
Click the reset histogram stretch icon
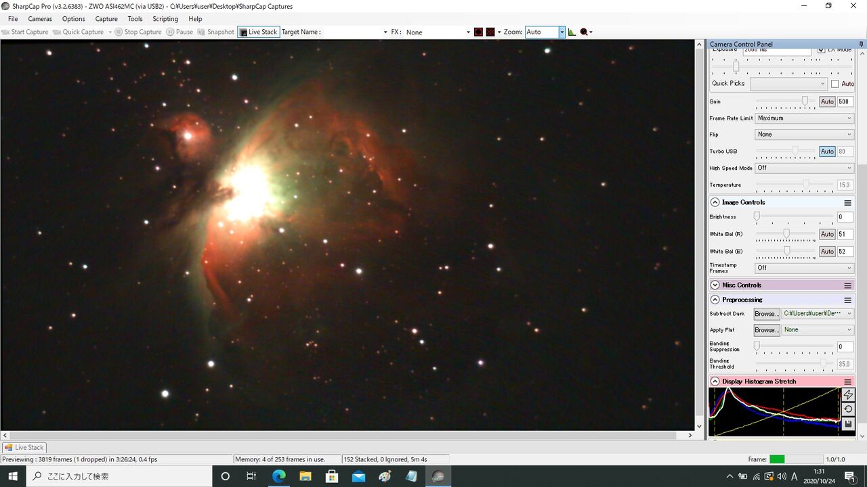(x=848, y=409)
